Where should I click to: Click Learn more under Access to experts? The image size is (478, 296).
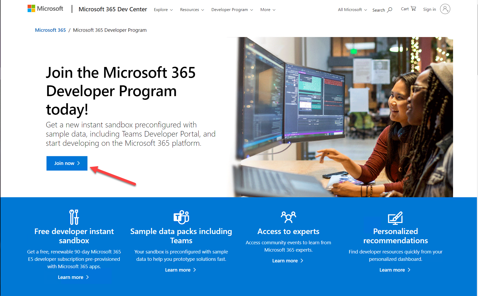tap(288, 261)
